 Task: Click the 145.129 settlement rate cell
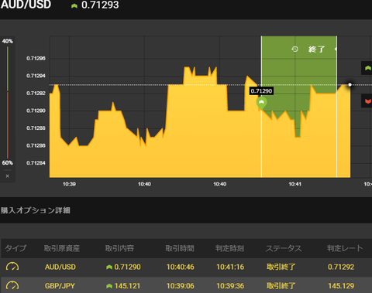click(x=341, y=286)
